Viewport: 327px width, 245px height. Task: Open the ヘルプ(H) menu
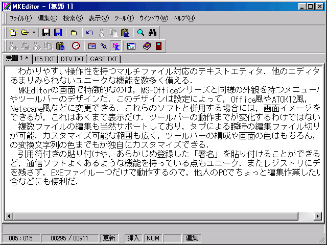pos(184,18)
